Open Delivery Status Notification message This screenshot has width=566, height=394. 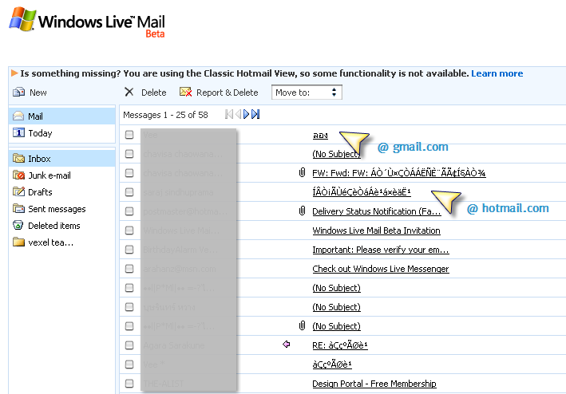click(377, 211)
